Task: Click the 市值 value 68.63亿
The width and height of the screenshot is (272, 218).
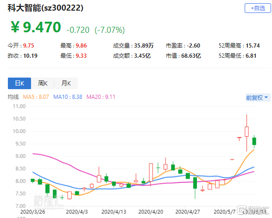Action: point(191,56)
